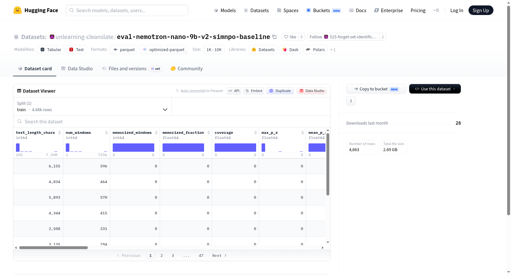Open the Spaces navigation item
511x275 pixels.
click(287, 10)
